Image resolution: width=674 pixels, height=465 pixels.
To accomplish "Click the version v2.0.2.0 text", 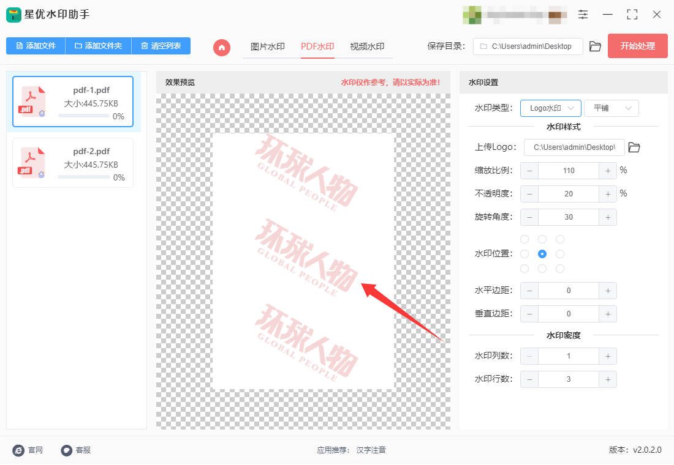I will coord(635,450).
